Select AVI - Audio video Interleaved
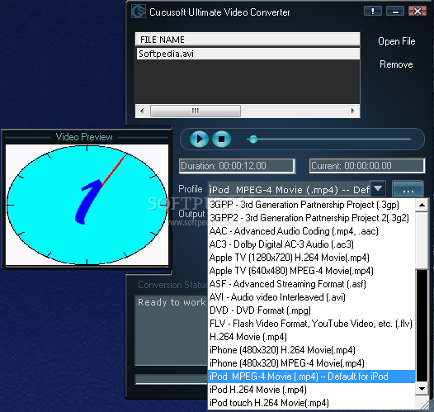The height and width of the screenshot is (412, 434). (x=311, y=297)
